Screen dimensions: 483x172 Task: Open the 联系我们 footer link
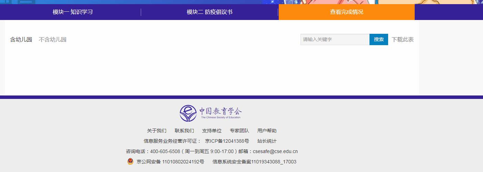tap(184, 131)
